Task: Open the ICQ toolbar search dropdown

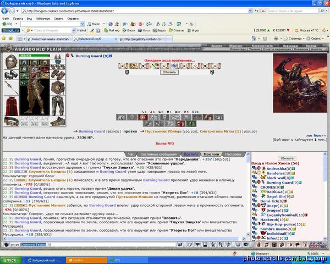Action: pyautogui.click(x=82, y=24)
